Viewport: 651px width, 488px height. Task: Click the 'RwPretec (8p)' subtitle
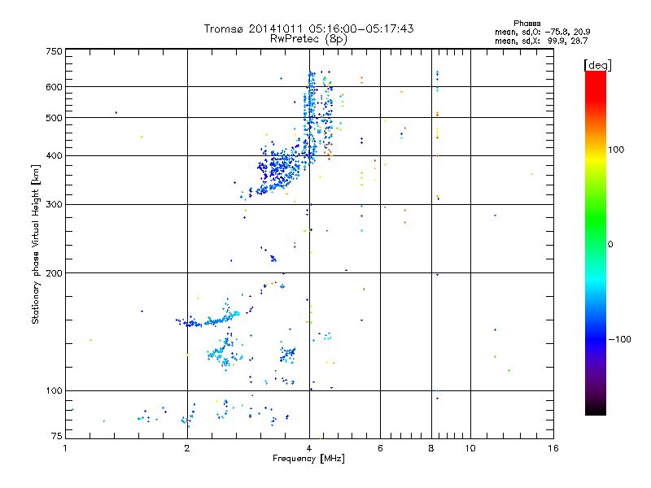point(308,39)
